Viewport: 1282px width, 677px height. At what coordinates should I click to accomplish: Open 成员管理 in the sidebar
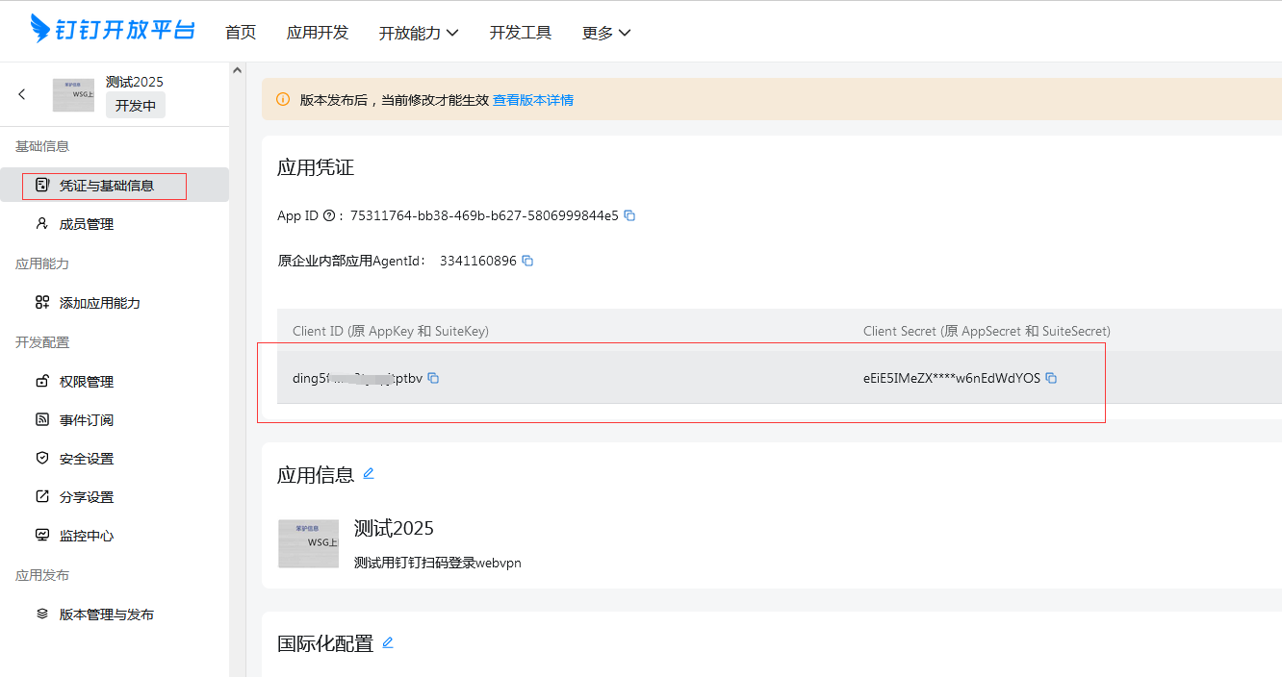(87, 224)
